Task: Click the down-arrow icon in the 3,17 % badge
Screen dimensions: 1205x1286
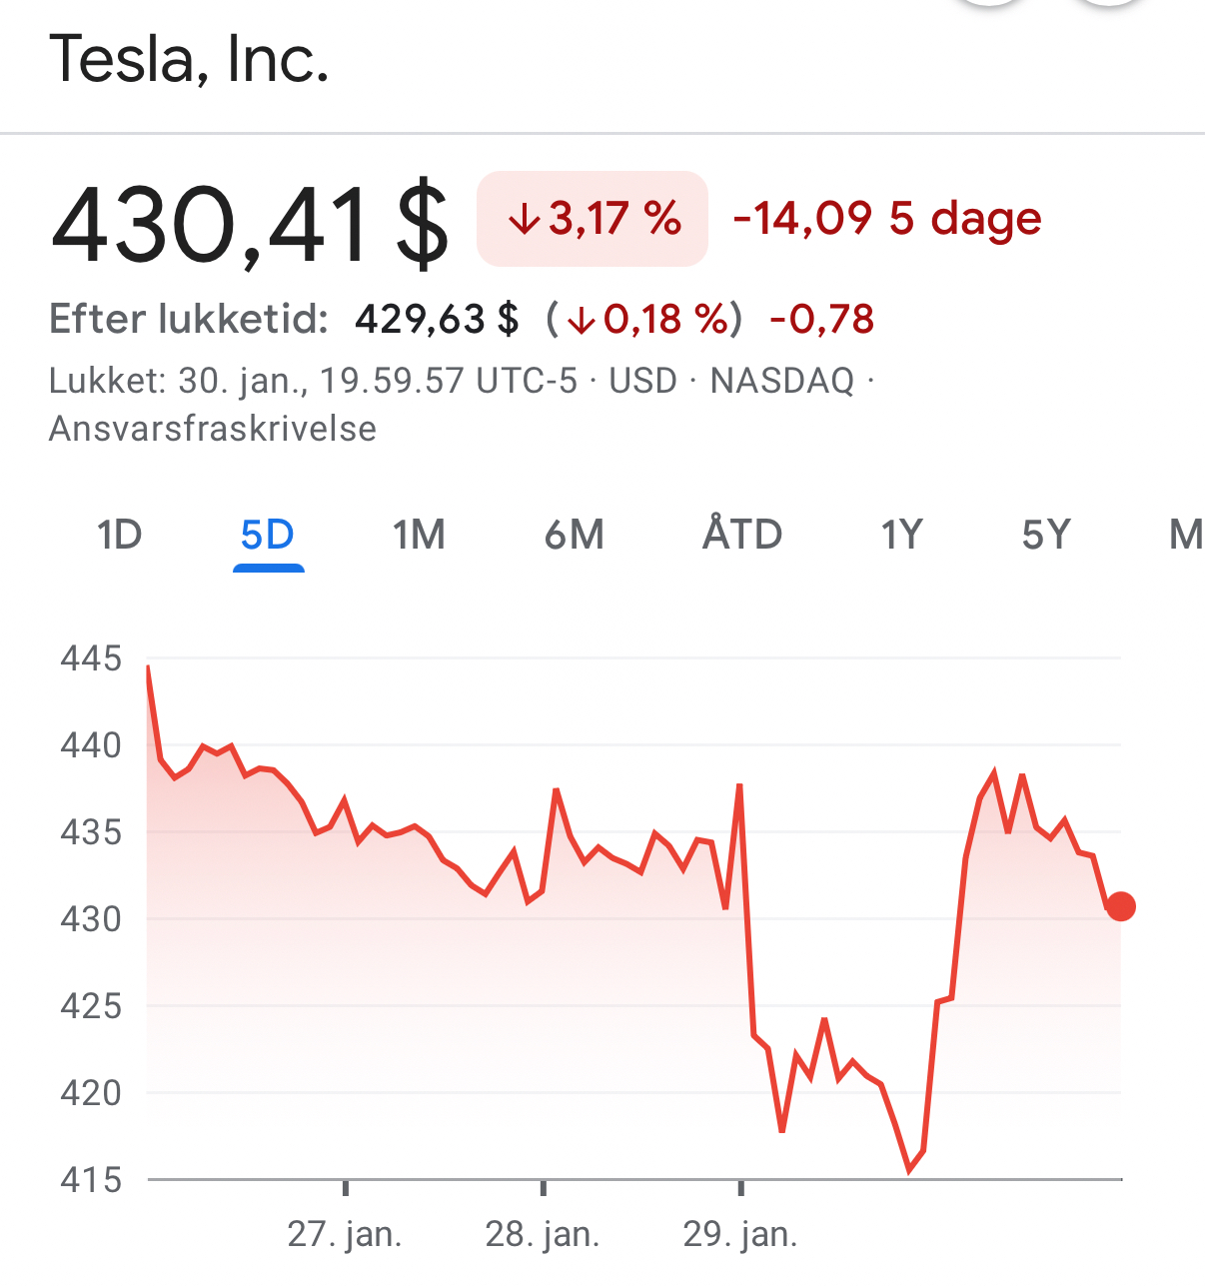Action: (x=524, y=220)
